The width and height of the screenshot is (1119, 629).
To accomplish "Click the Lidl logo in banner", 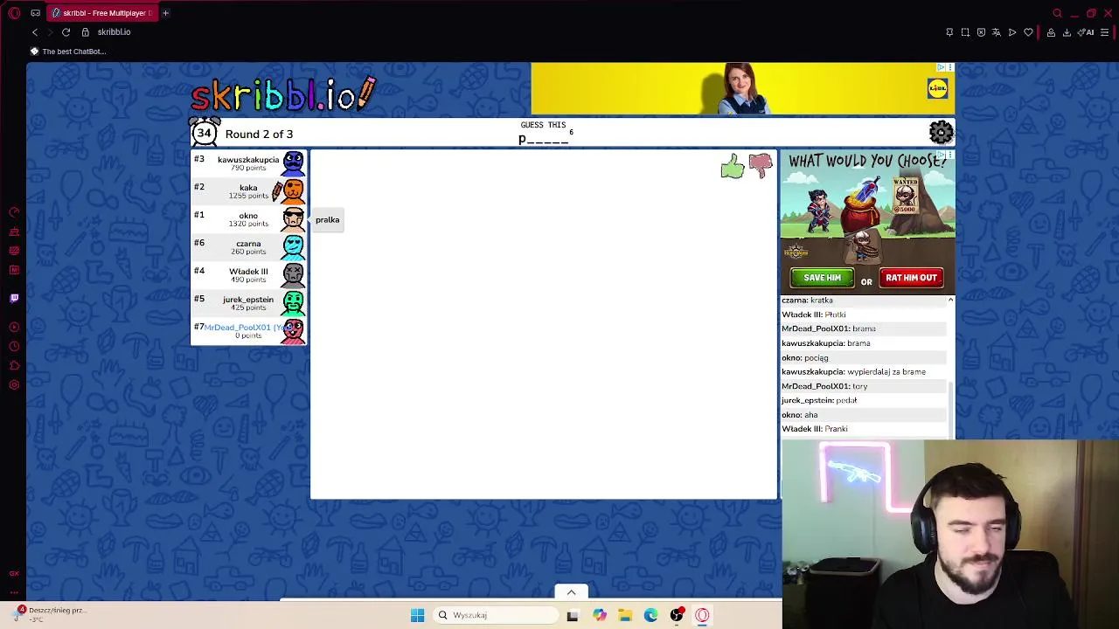I will (937, 88).
